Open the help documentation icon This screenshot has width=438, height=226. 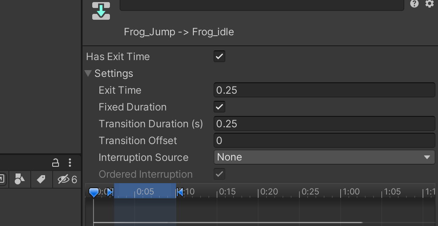point(414,4)
